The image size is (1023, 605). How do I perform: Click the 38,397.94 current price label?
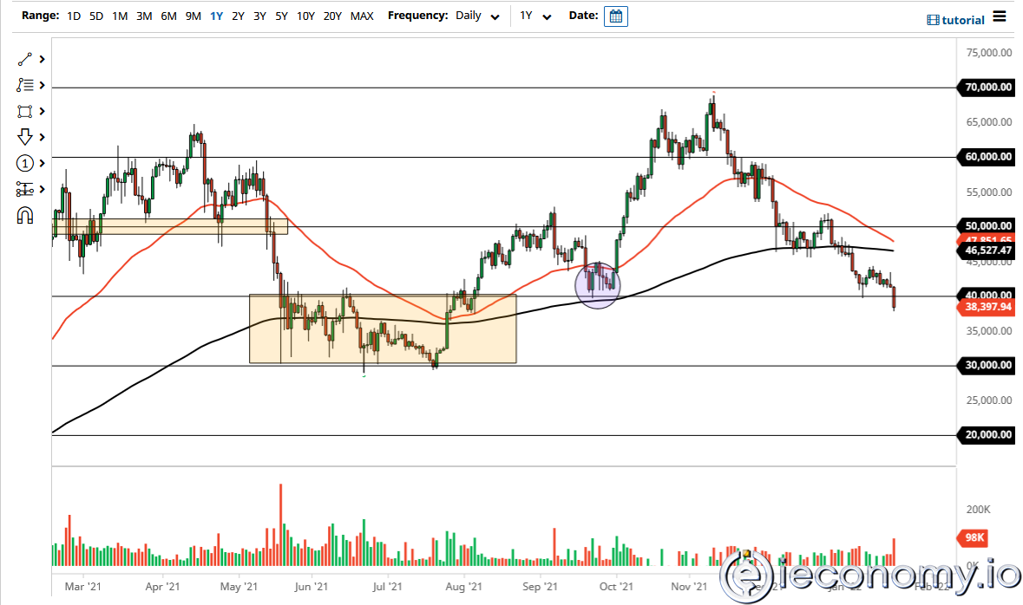[985, 306]
